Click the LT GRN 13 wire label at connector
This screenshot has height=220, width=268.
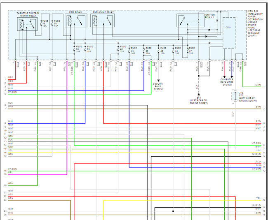(72, 68)
